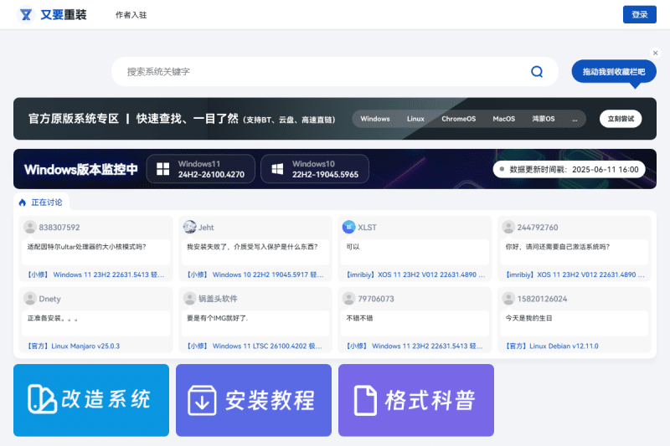Select the MacOS category in banner
This screenshot has height=446, width=670.
point(504,119)
